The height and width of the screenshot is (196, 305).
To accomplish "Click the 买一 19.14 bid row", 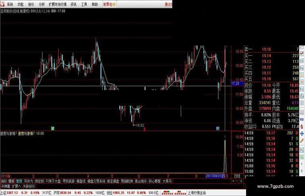I will [x=272, y=56].
